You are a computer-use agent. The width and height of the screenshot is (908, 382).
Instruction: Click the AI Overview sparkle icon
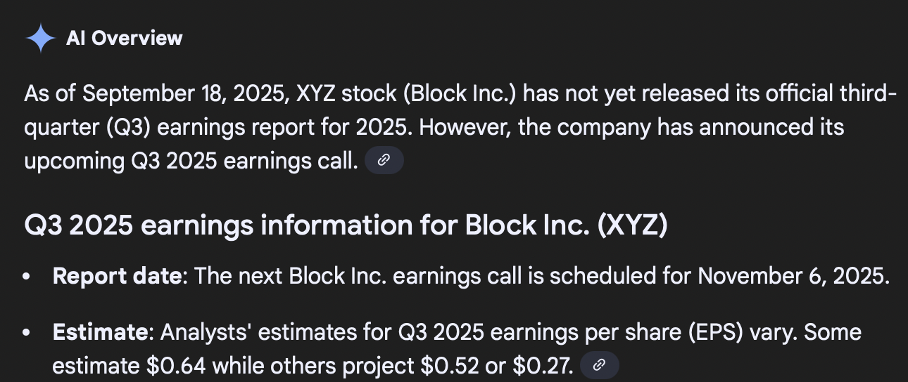[40, 38]
